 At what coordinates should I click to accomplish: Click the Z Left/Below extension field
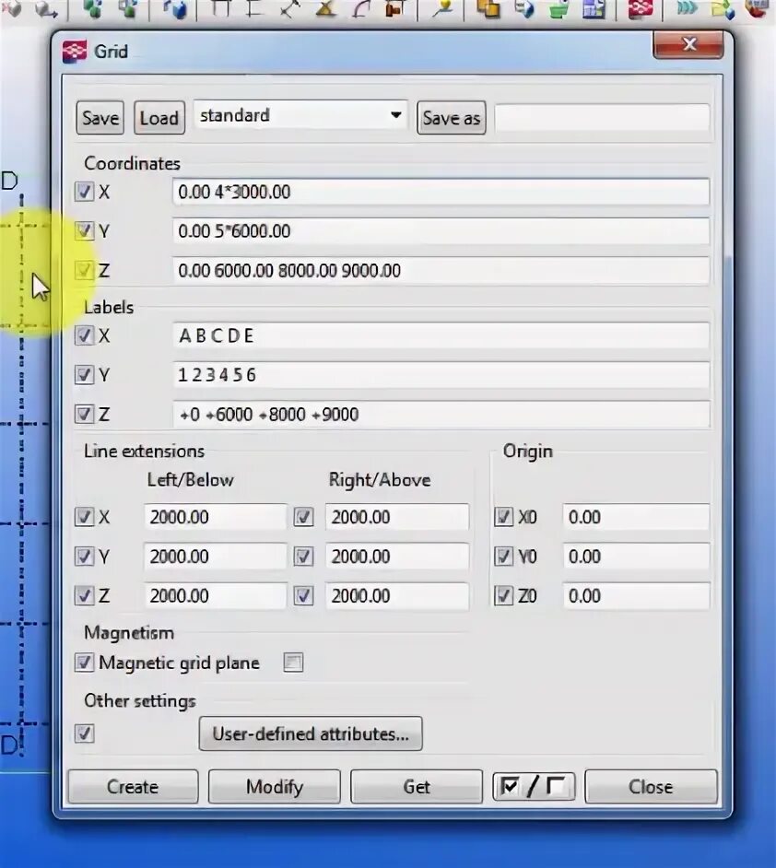click(216, 595)
